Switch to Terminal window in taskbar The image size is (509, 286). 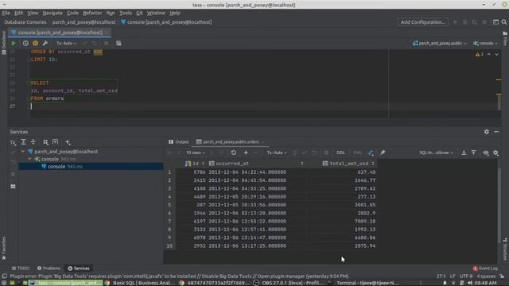[363, 283]
